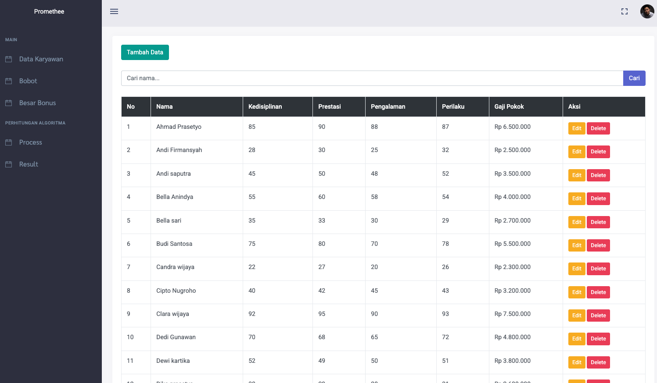657x383 pixels.
Task: Click the Cari search button
Action: pos(634,78)
